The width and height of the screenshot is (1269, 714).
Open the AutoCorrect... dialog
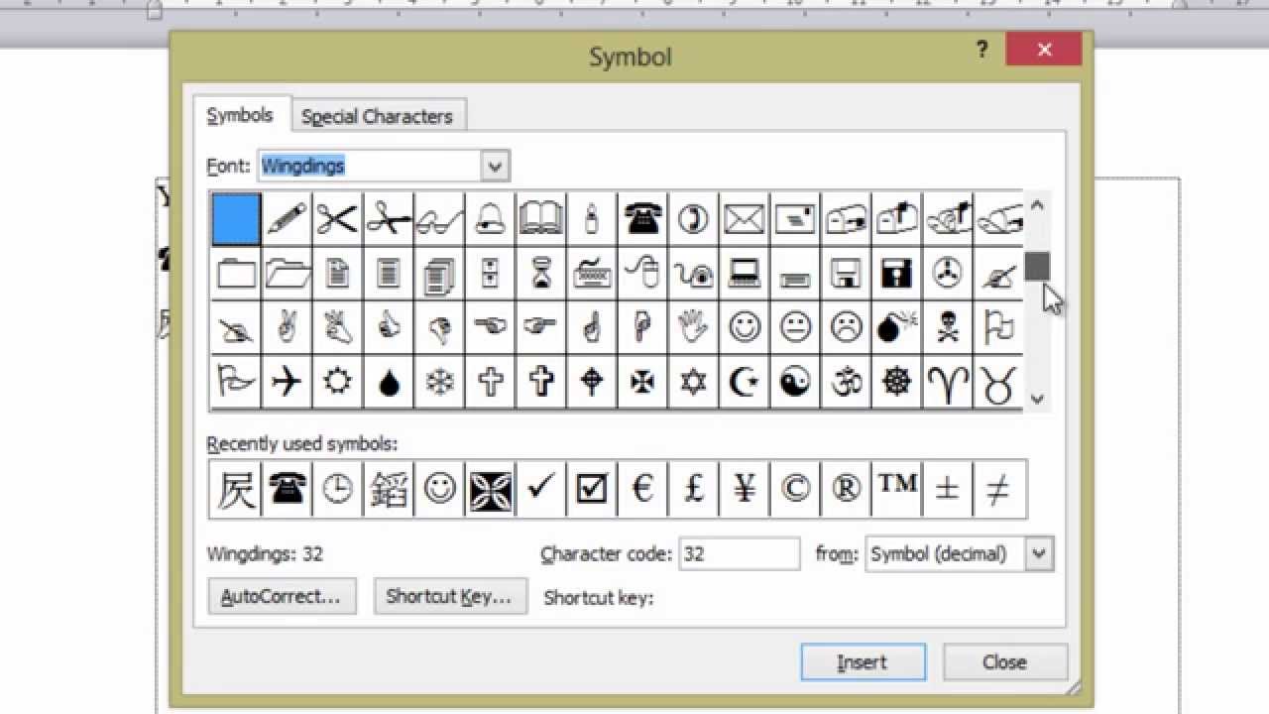(x=282, y=596)
